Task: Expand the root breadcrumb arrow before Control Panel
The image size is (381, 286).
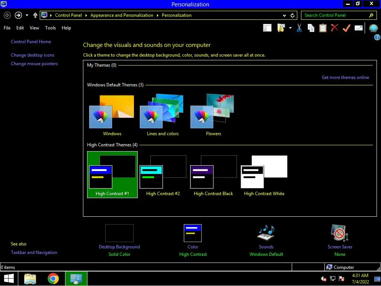Action: [51, 15]
